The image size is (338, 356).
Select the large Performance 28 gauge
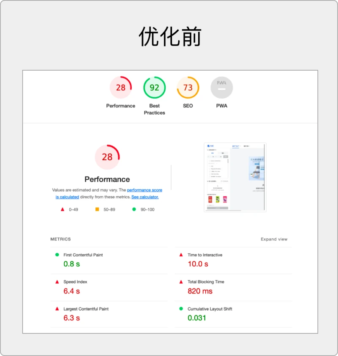pyautogui.click(x=107, y=157)
